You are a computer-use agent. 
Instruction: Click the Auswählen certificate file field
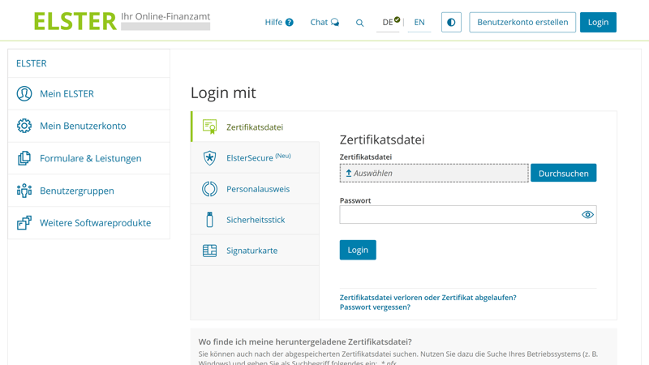434,173
